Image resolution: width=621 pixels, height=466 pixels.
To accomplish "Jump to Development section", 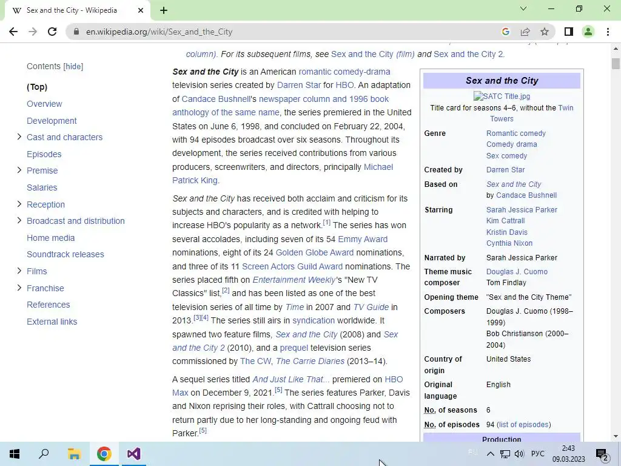I will click(x=52, y=121).
